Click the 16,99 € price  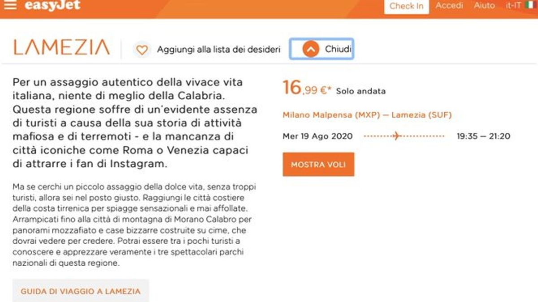point(307,88)
